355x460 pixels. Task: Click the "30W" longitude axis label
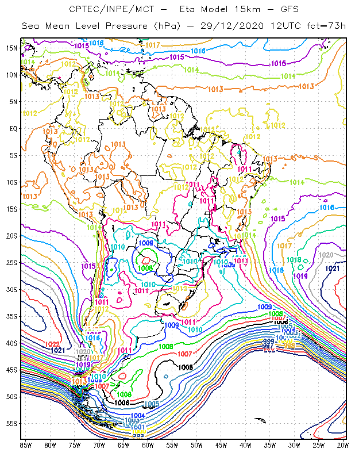pyautogui.click(x=294, y=446)
